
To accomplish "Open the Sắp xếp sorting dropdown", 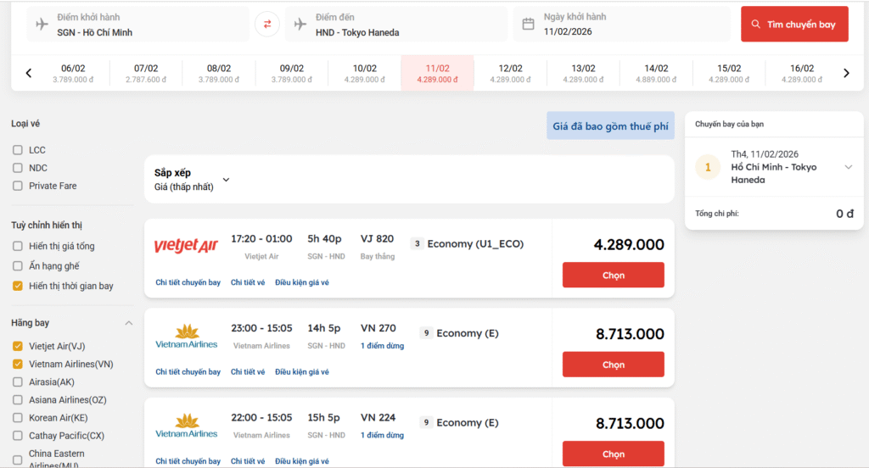I will point(226,180).
